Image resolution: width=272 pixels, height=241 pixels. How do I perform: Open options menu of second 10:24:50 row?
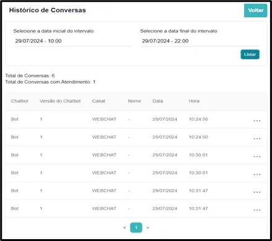[257, 138]
